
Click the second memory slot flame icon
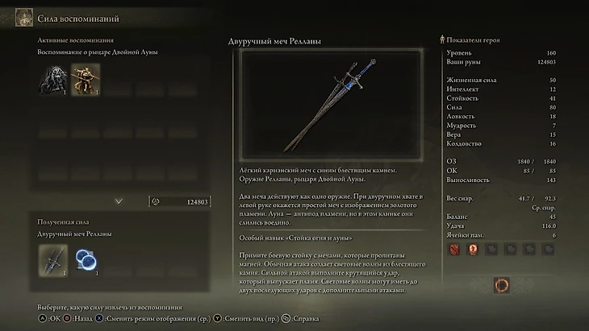(473, 249)
